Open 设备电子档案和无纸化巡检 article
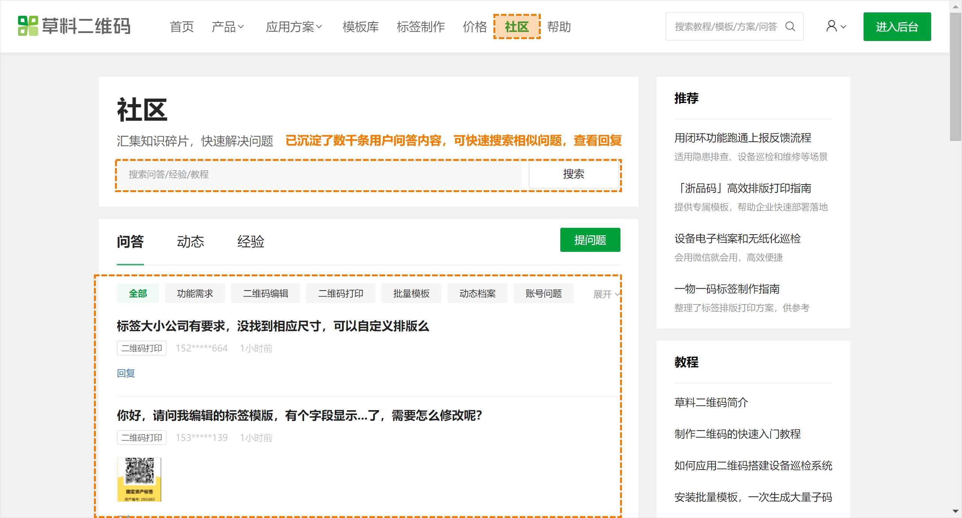 737,239
